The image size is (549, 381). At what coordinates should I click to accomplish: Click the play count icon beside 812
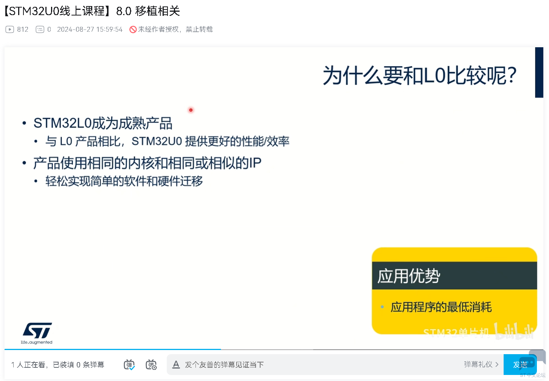pos(10,29)
